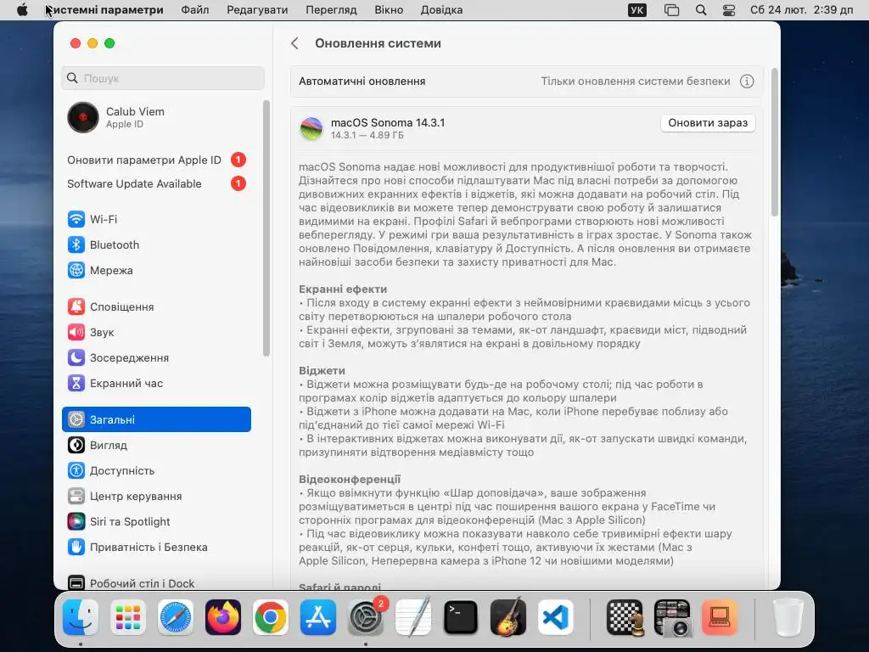Click Автоматичні оновлення row
Viewport: 869px width, 652px height.
526,81
